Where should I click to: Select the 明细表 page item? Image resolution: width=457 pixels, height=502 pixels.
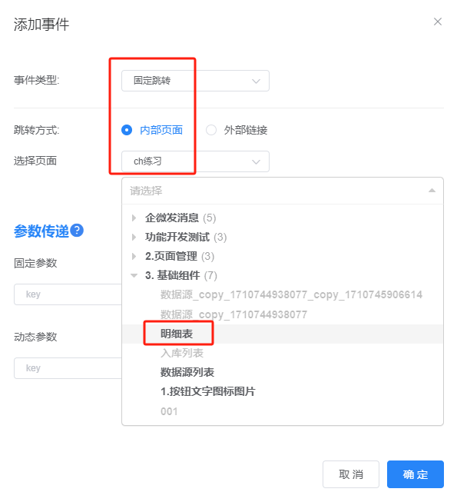coord(177,334)
